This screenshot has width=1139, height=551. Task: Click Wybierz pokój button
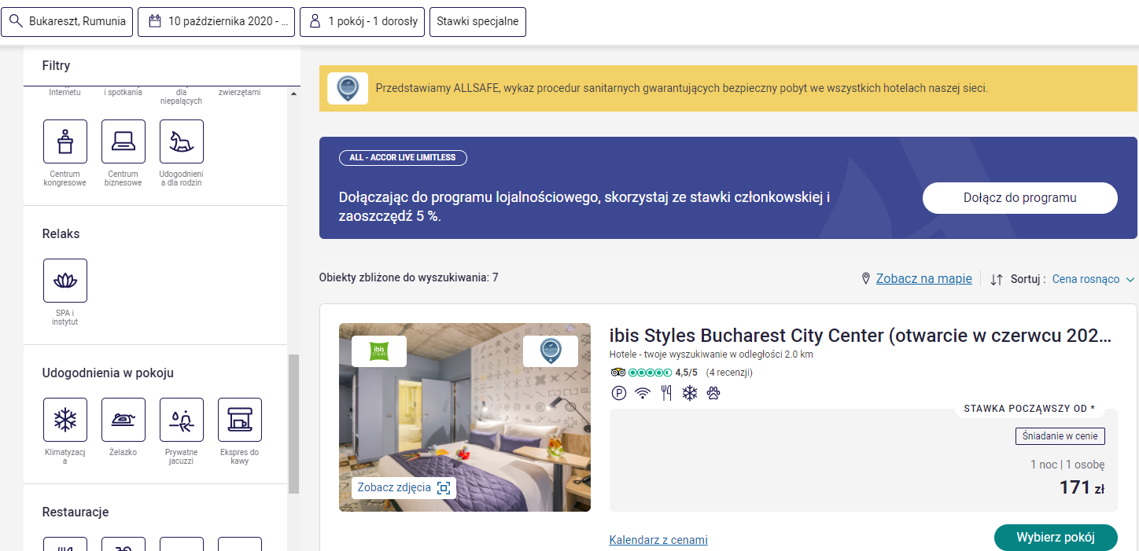pos(1056,538)
